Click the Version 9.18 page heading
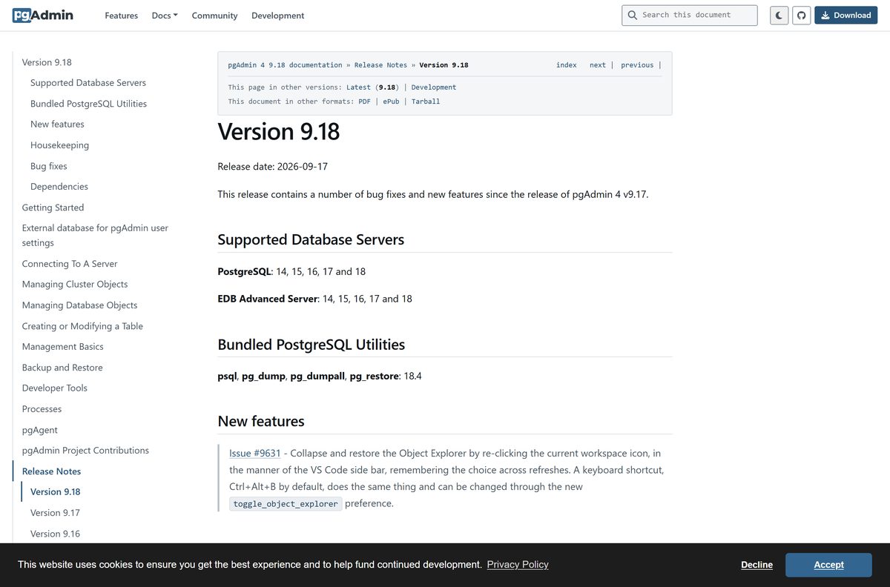This screenshot has height=587, width=890. pyautogui.click(x=279, y=132)
